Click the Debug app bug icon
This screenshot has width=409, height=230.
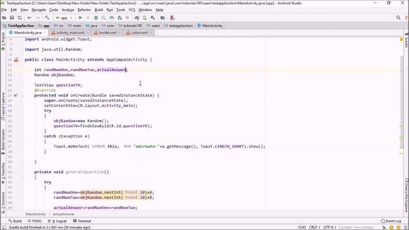pyautogui.click(x=96, y=18)
